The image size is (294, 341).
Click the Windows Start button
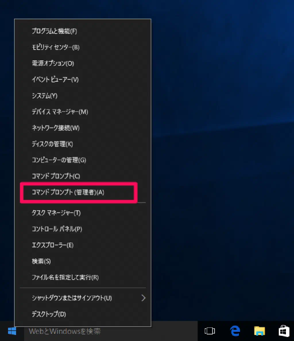[12, 332]
